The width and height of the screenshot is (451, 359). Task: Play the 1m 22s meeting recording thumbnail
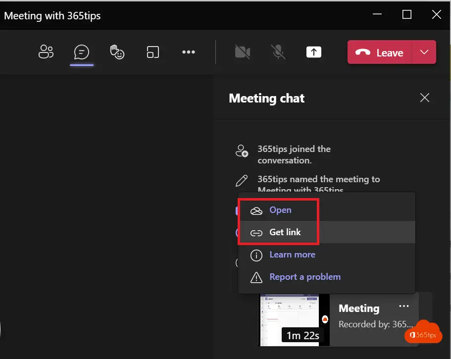pos(295,320)
